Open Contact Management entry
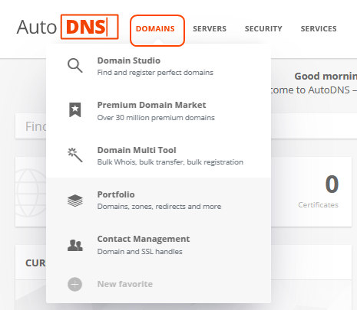Viewport: 357px width, 310px height. coord(158,245)
